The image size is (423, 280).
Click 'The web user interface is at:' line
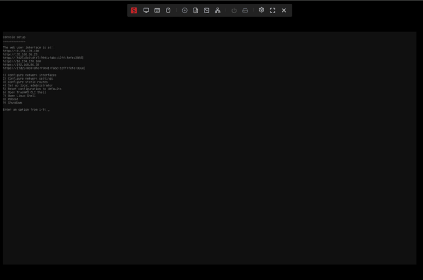click(28, 47)
